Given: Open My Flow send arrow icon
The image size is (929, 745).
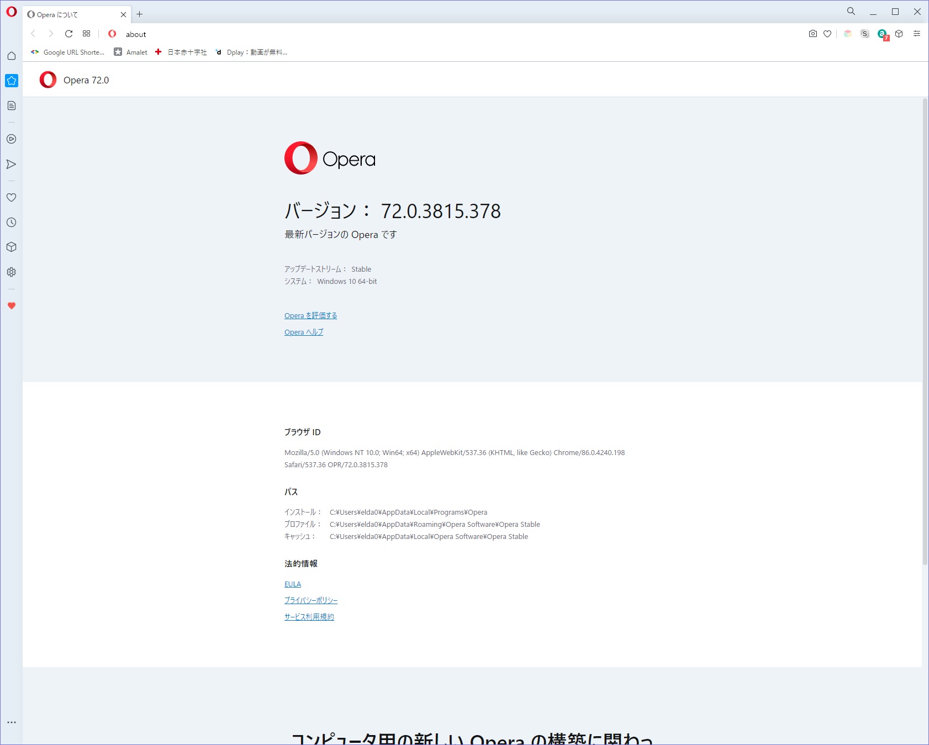Looking at the screenshot, I should click(x=12, y=164).
